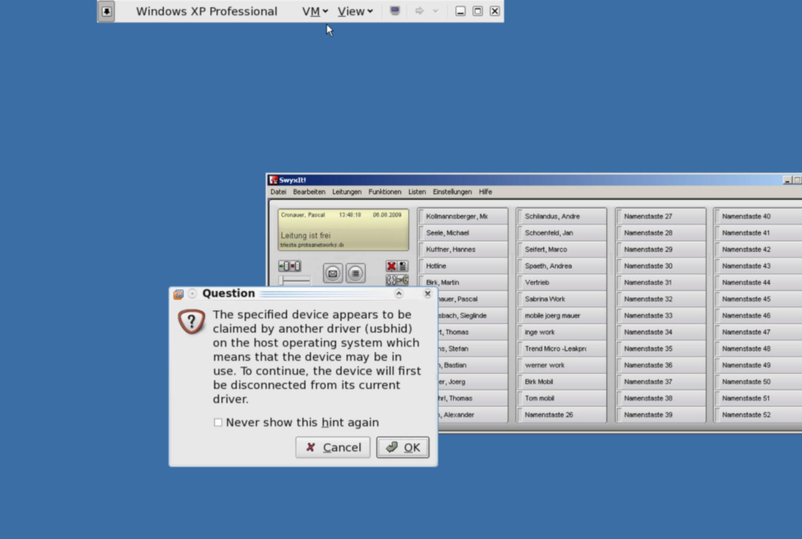Cancel the device disconnect question
The height and width of the screenshot is (539, 802).
point(333,448)
